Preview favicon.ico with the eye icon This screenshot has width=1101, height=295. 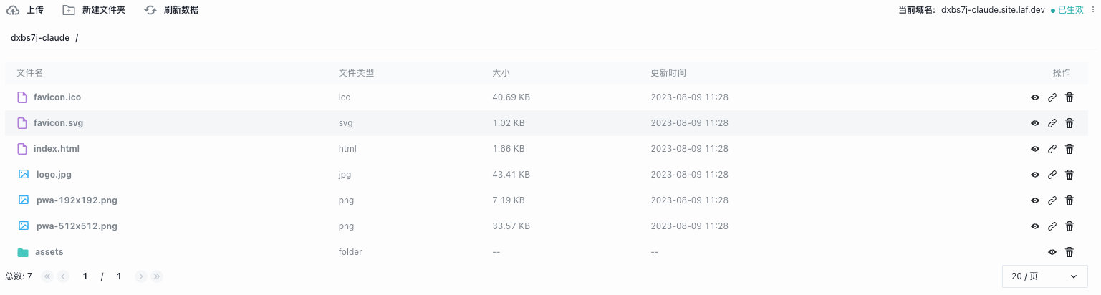[1035, 97]
